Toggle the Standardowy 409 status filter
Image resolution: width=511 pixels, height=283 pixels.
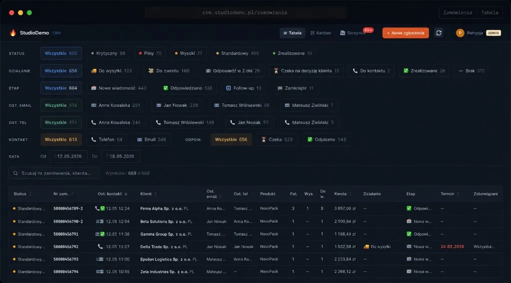tap(238, 53)
